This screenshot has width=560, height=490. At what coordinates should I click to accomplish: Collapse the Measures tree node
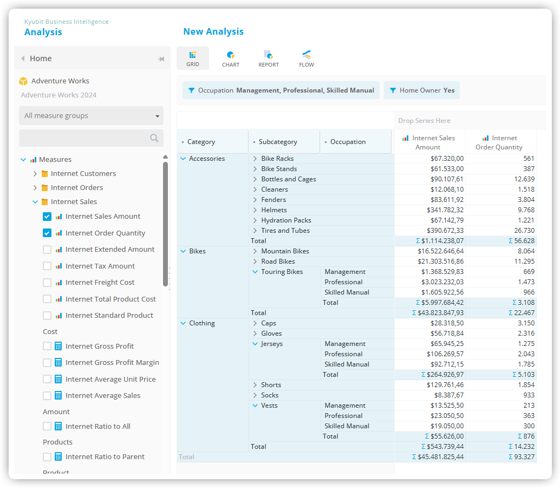24,160
